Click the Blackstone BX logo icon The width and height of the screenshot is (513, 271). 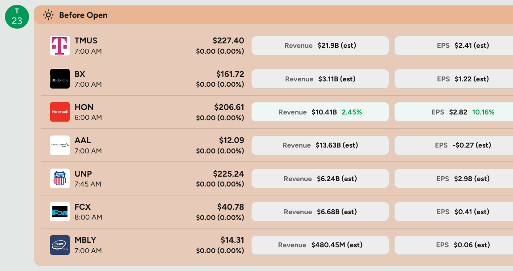tap(59, 79)
